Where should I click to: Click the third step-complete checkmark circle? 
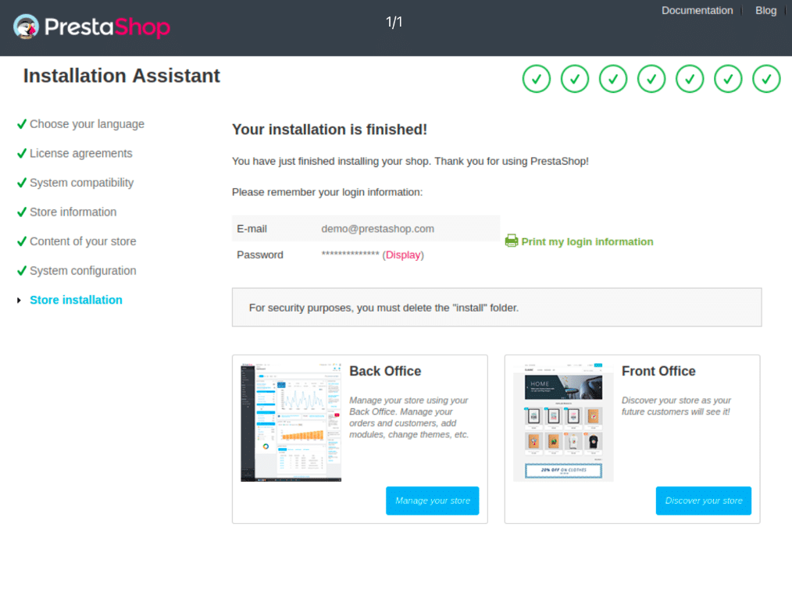612,79
